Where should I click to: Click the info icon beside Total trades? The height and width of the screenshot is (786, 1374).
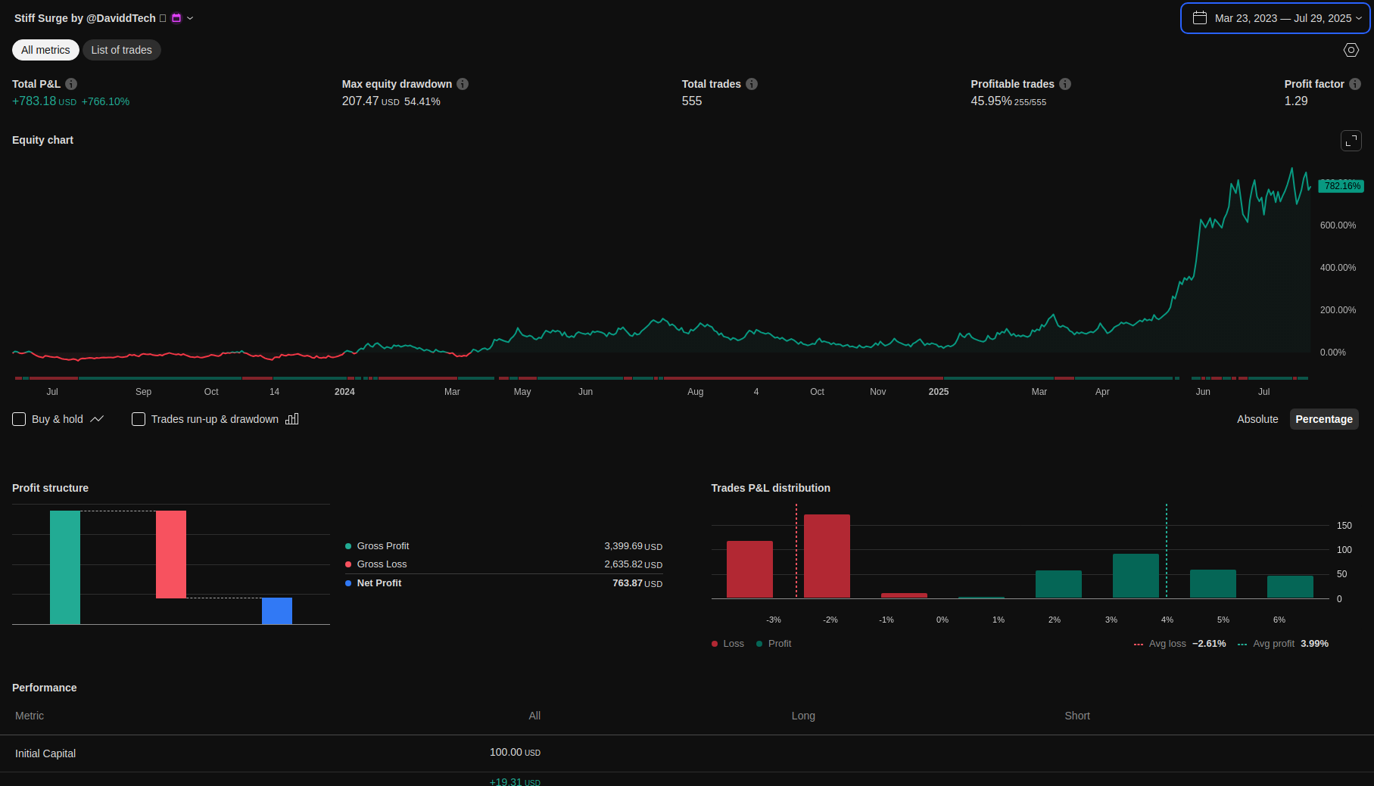[x=752, y=84]
